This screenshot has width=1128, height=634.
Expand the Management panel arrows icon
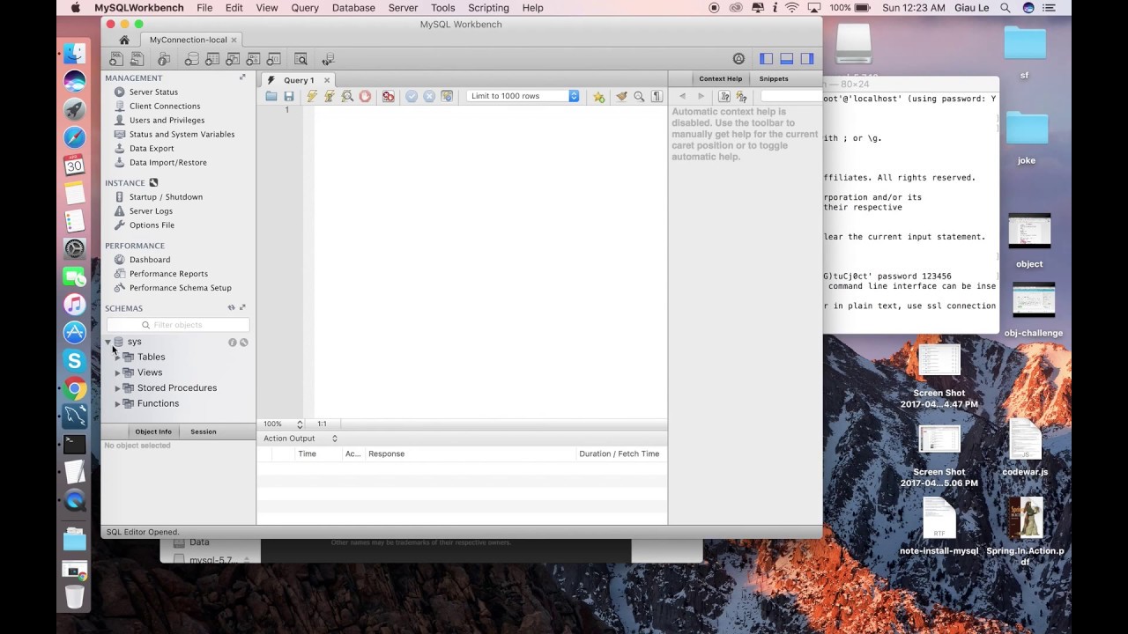(242, 77)
